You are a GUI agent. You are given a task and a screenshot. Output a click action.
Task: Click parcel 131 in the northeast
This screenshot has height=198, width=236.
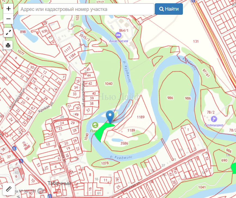click(x=195, y=41)
